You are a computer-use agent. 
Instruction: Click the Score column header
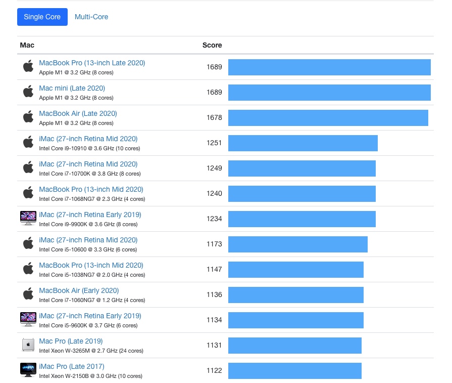tap(212, 45)
